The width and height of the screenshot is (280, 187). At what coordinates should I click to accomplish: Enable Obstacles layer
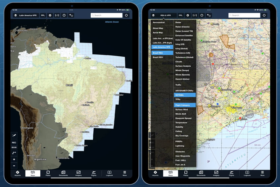click(185, 152)
